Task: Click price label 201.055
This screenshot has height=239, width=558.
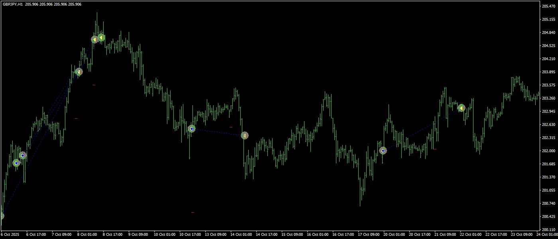Action: point(549,190)
